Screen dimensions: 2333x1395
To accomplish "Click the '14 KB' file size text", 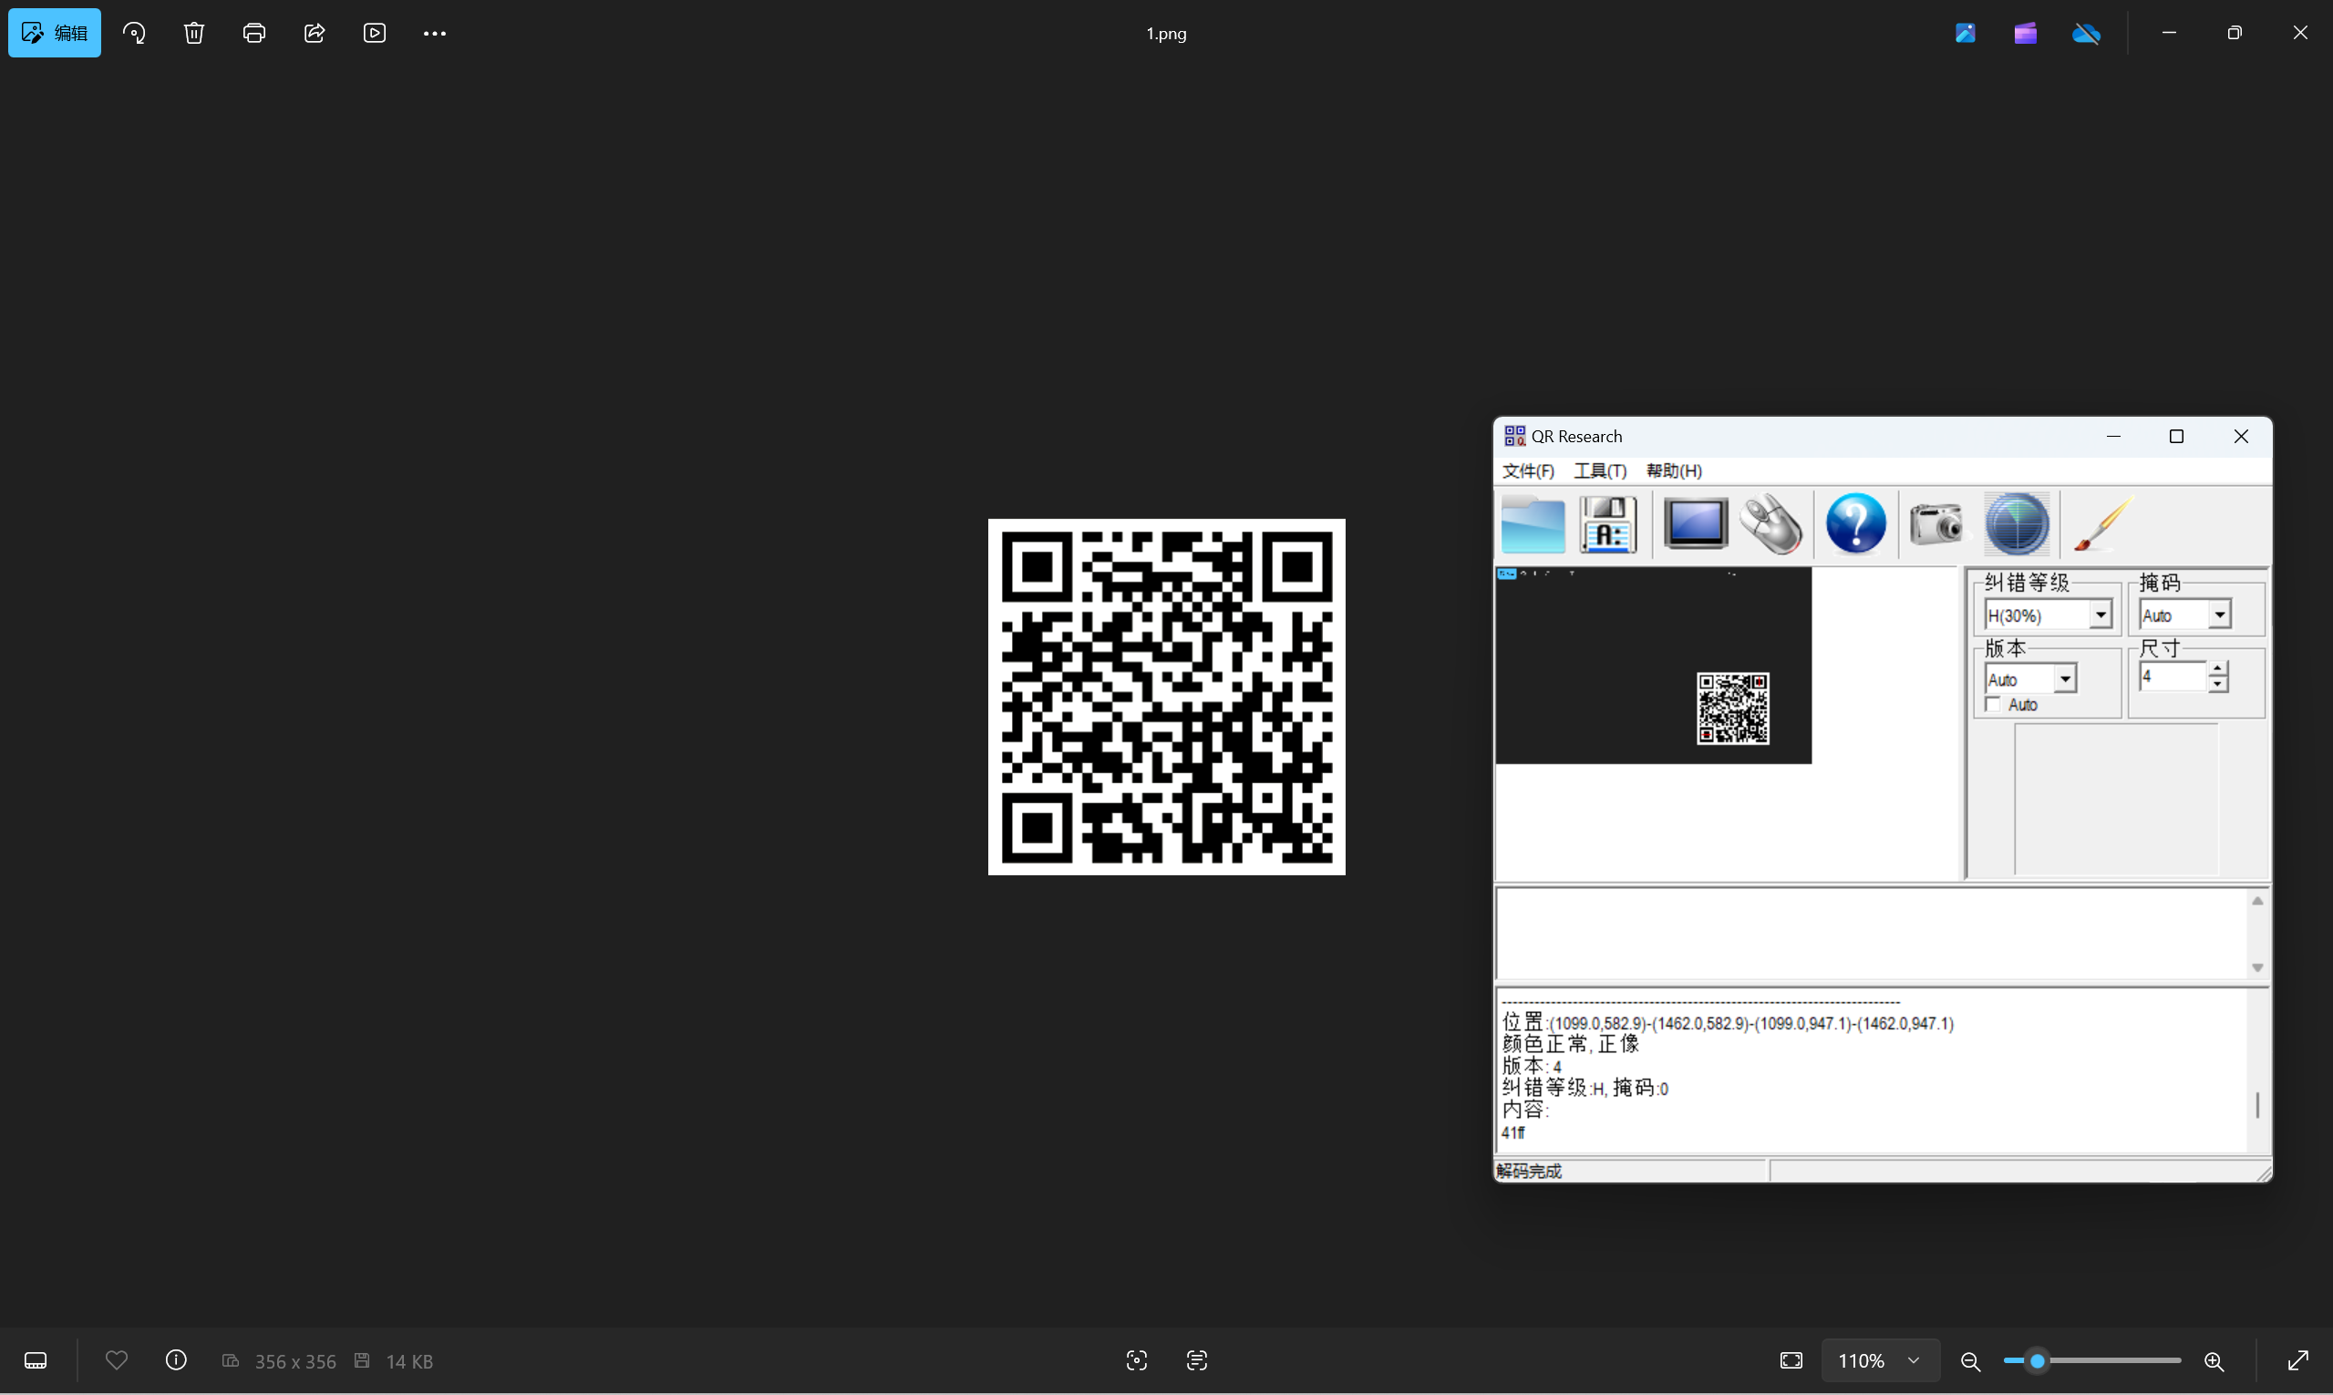I will [408, 1361].
